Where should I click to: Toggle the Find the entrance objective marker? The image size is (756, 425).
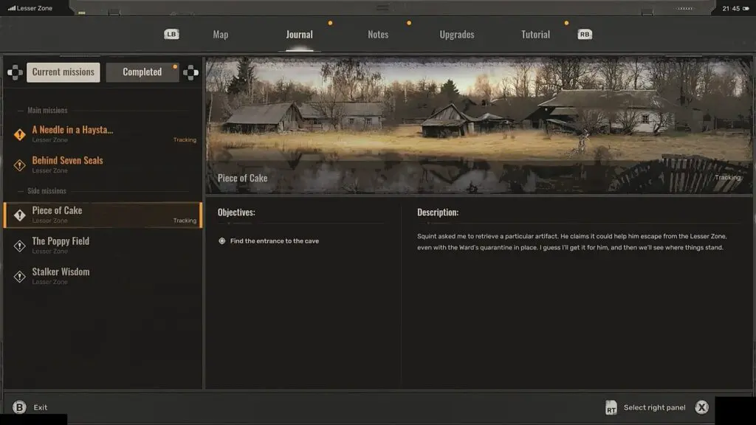[x=222, y=241]
